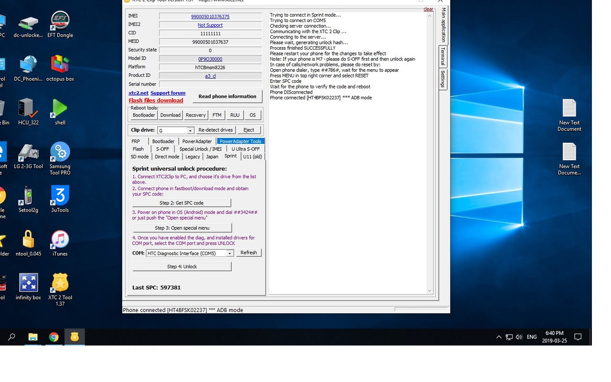Select the Japan tab

point(212,157)
